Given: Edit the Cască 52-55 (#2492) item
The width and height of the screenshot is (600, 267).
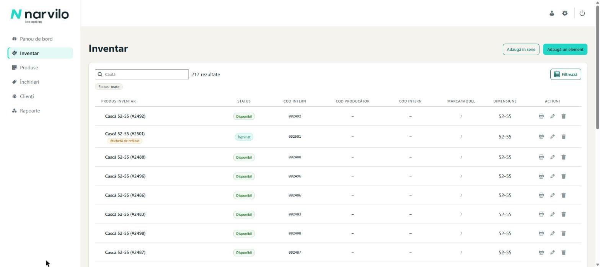Looking at the screenshot, I should click(552, 116).
